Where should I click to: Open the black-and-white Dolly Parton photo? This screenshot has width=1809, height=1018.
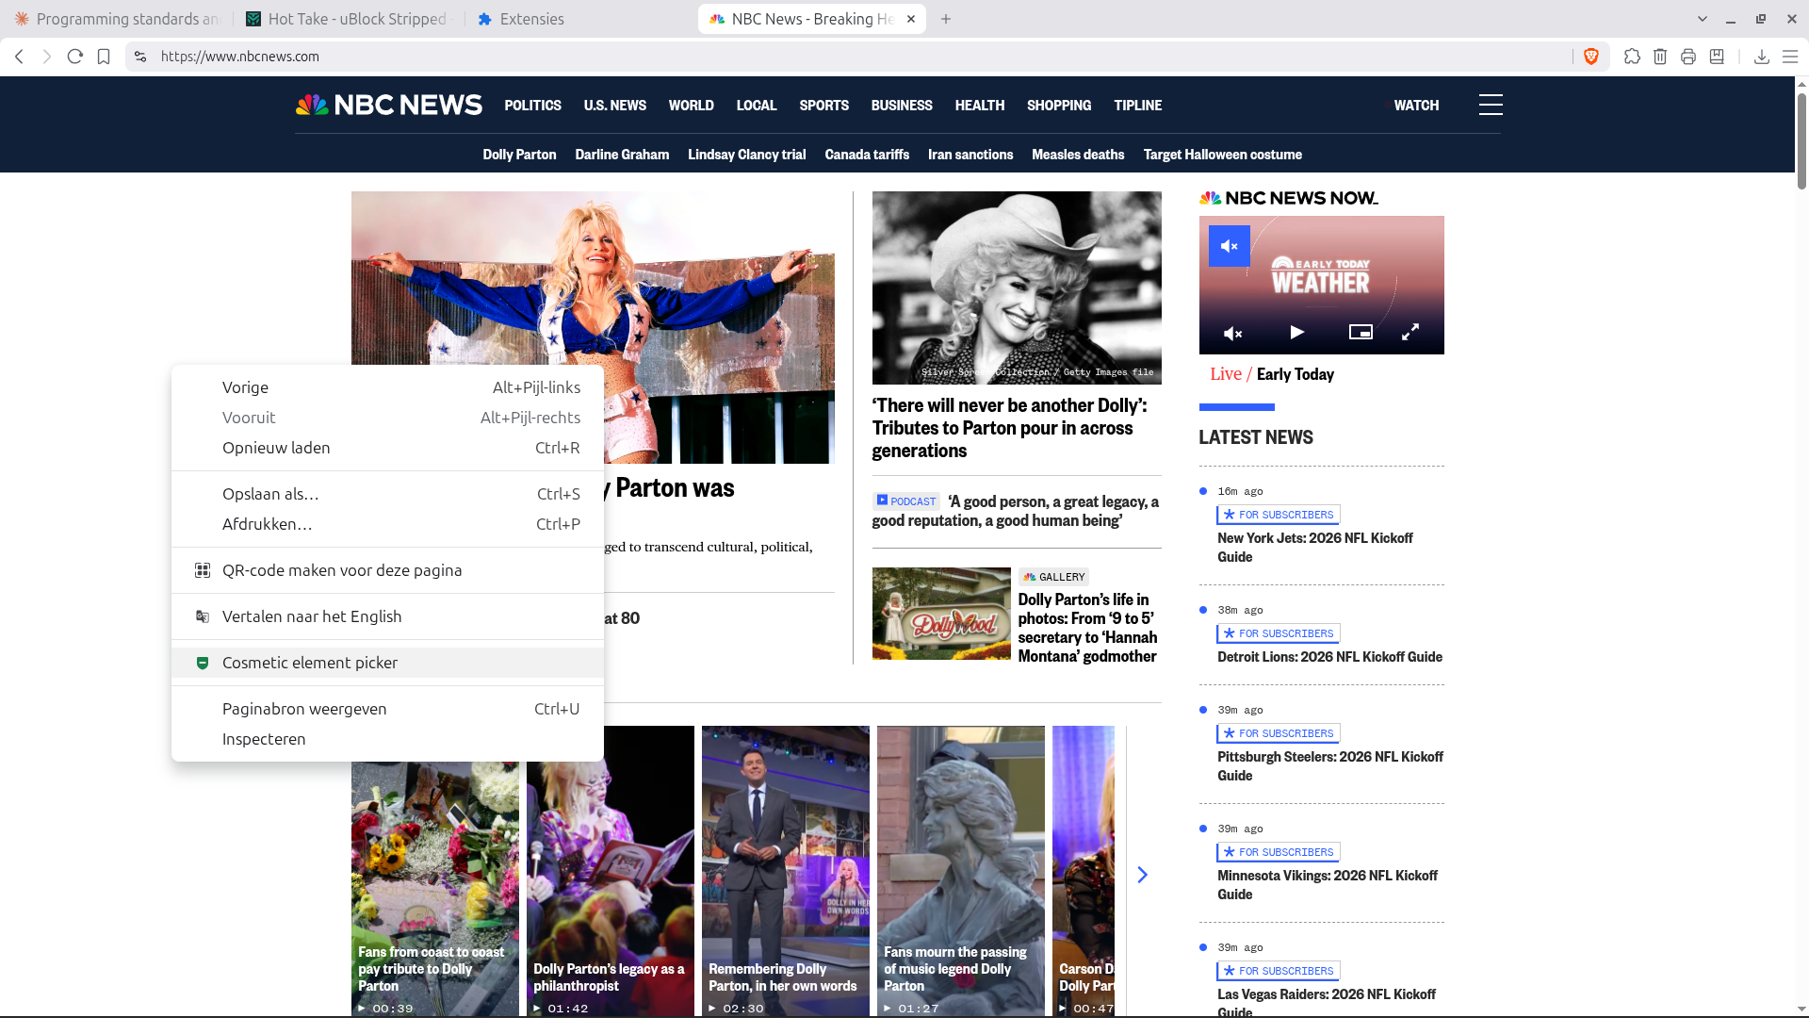pos(1017,287)
